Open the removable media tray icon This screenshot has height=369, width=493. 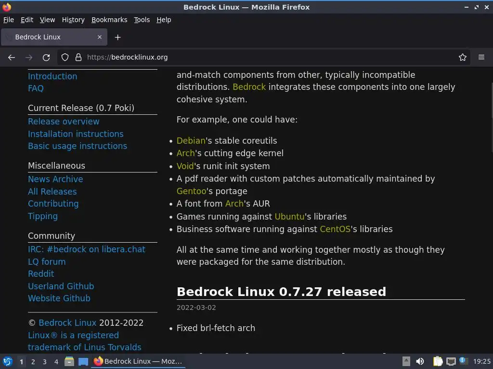[x=406, y=361]
